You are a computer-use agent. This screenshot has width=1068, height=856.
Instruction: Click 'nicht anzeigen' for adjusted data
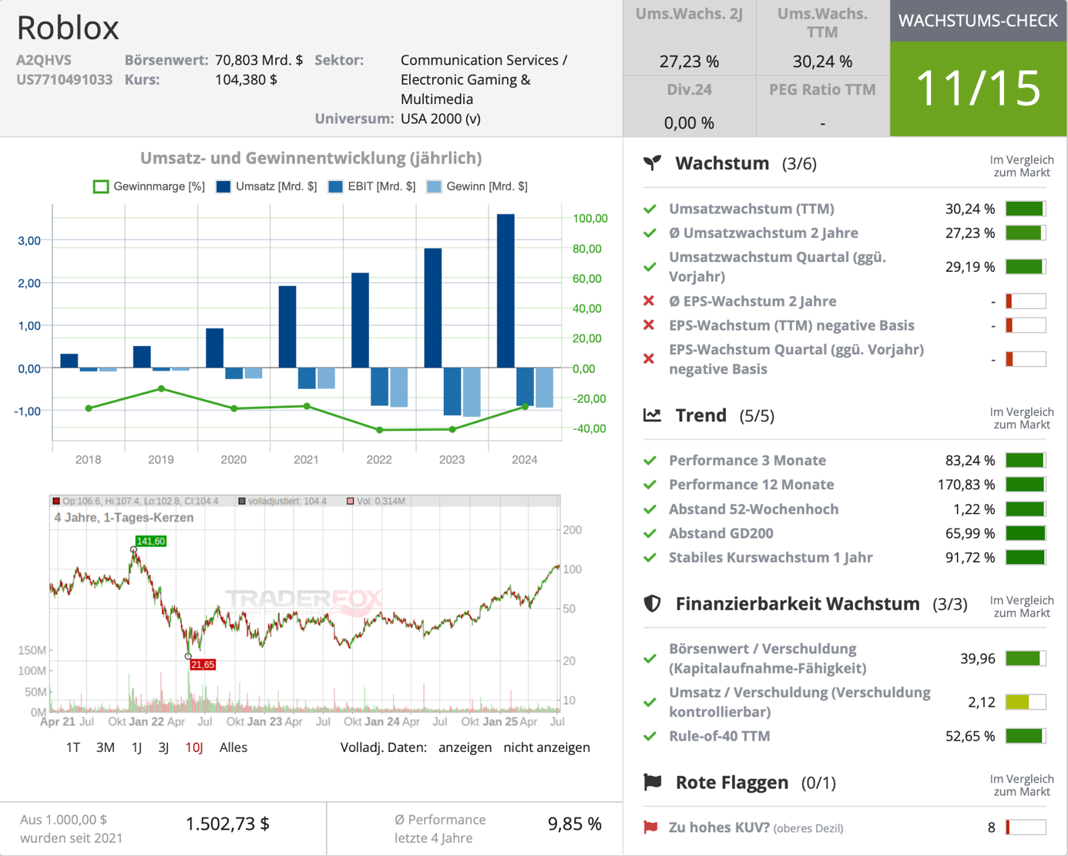(547, 747)
